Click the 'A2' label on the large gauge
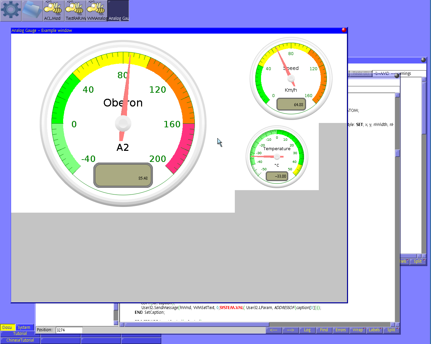The height and width of the screenshot is (344, 431). tap(123, 147)
